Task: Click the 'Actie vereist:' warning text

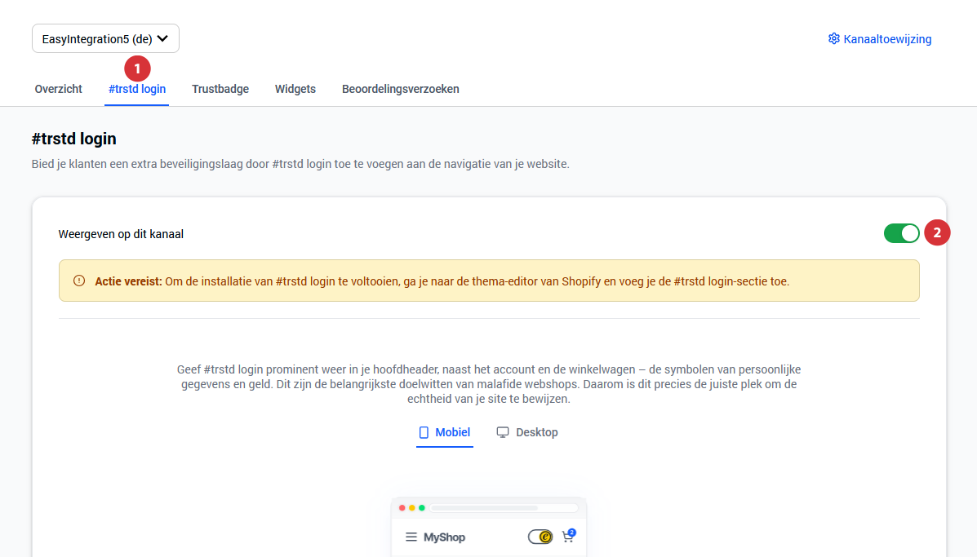Action: tap(128, 281)
